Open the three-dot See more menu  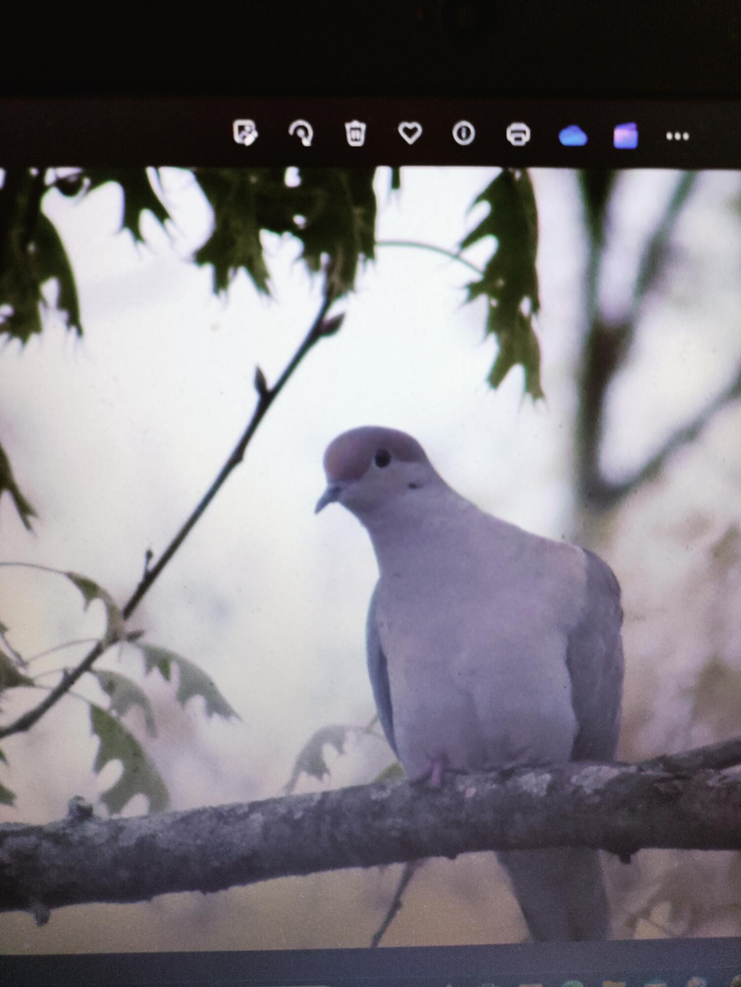[x=677, y=136]
